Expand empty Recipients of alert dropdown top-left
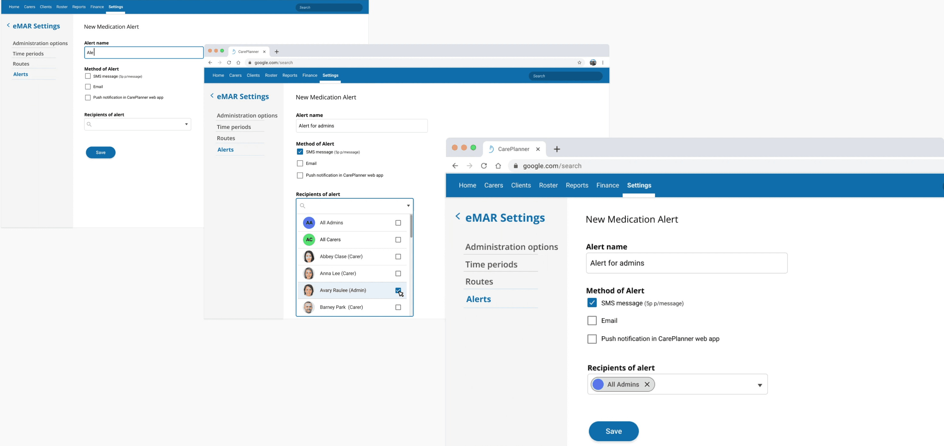Screen dimensions: 944x446 pyautogui.click(x=186, y=124)
